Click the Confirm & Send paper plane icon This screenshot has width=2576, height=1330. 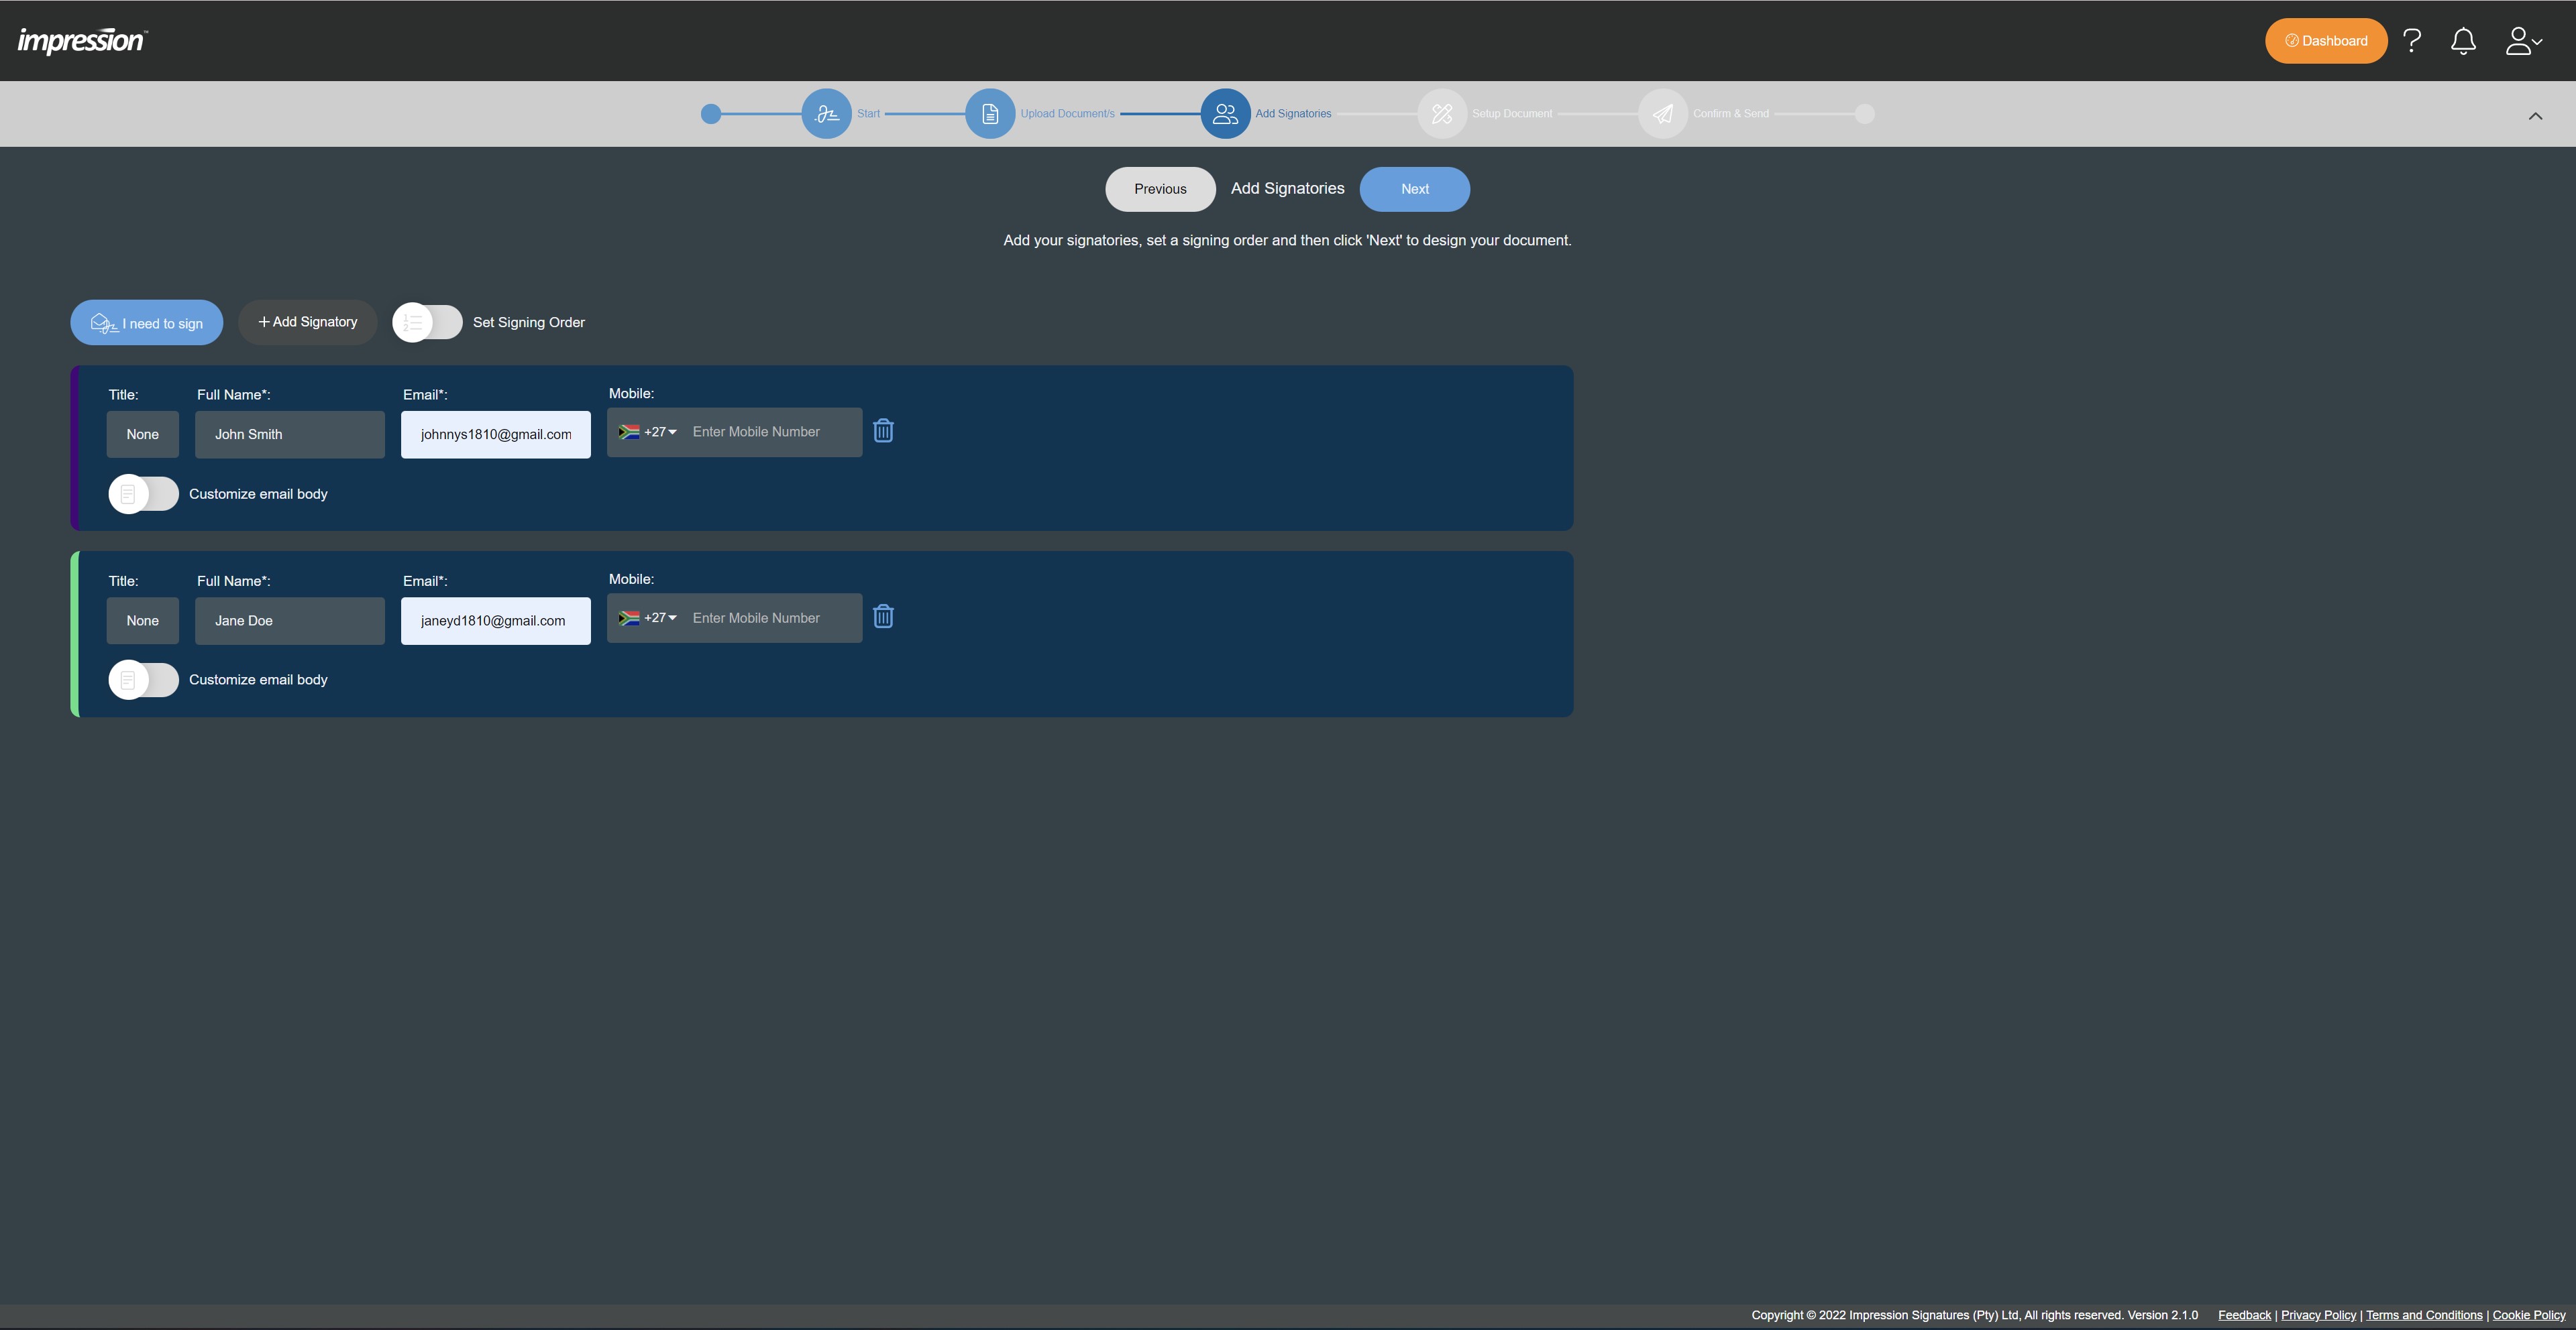(1662, 114)
